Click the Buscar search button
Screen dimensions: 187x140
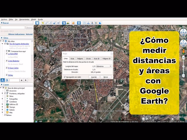(29, 27)
